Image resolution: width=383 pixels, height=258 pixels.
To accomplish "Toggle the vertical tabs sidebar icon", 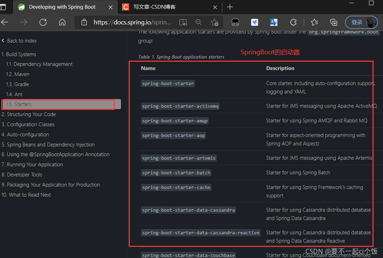I will click(3, 7).
